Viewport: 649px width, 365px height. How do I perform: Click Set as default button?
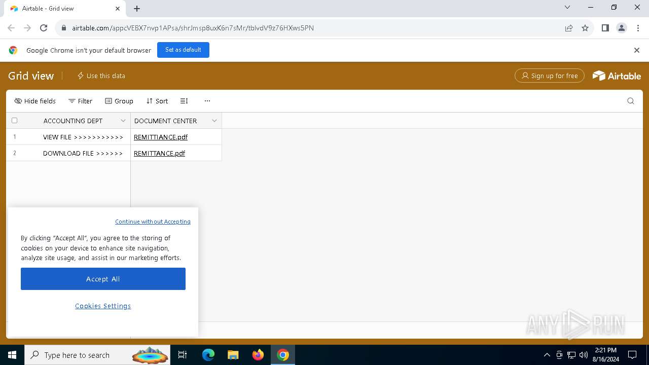click(x=183, y=50)
